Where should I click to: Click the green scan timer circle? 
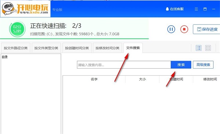point(17,29)
